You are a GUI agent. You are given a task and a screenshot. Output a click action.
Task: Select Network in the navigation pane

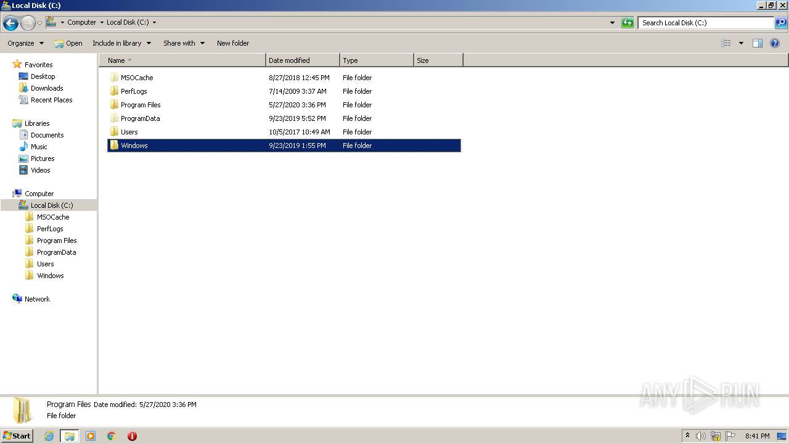(x=37, y=299)
